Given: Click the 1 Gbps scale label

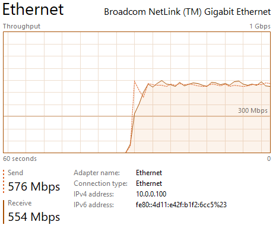Looking at the screenshot, I should tap(260, 26).
